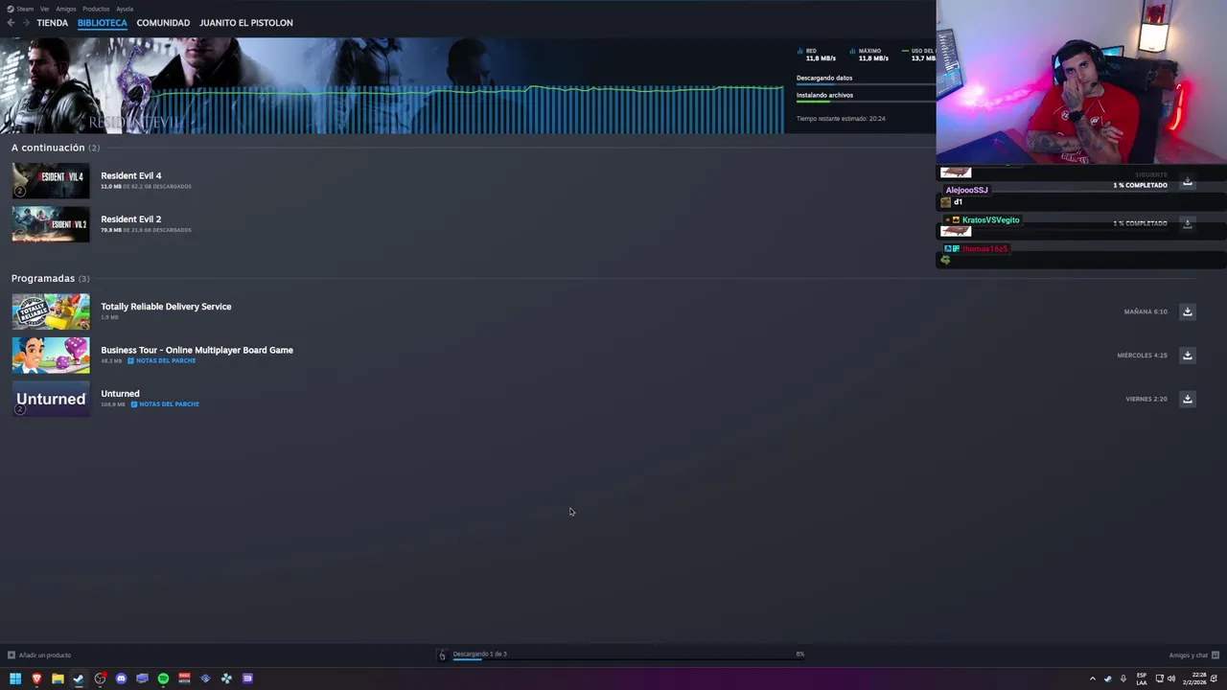Open Totally Reliable Delivery Service thumbnail
This screenshot has height=690, width=1227.
tap(51, 311)
